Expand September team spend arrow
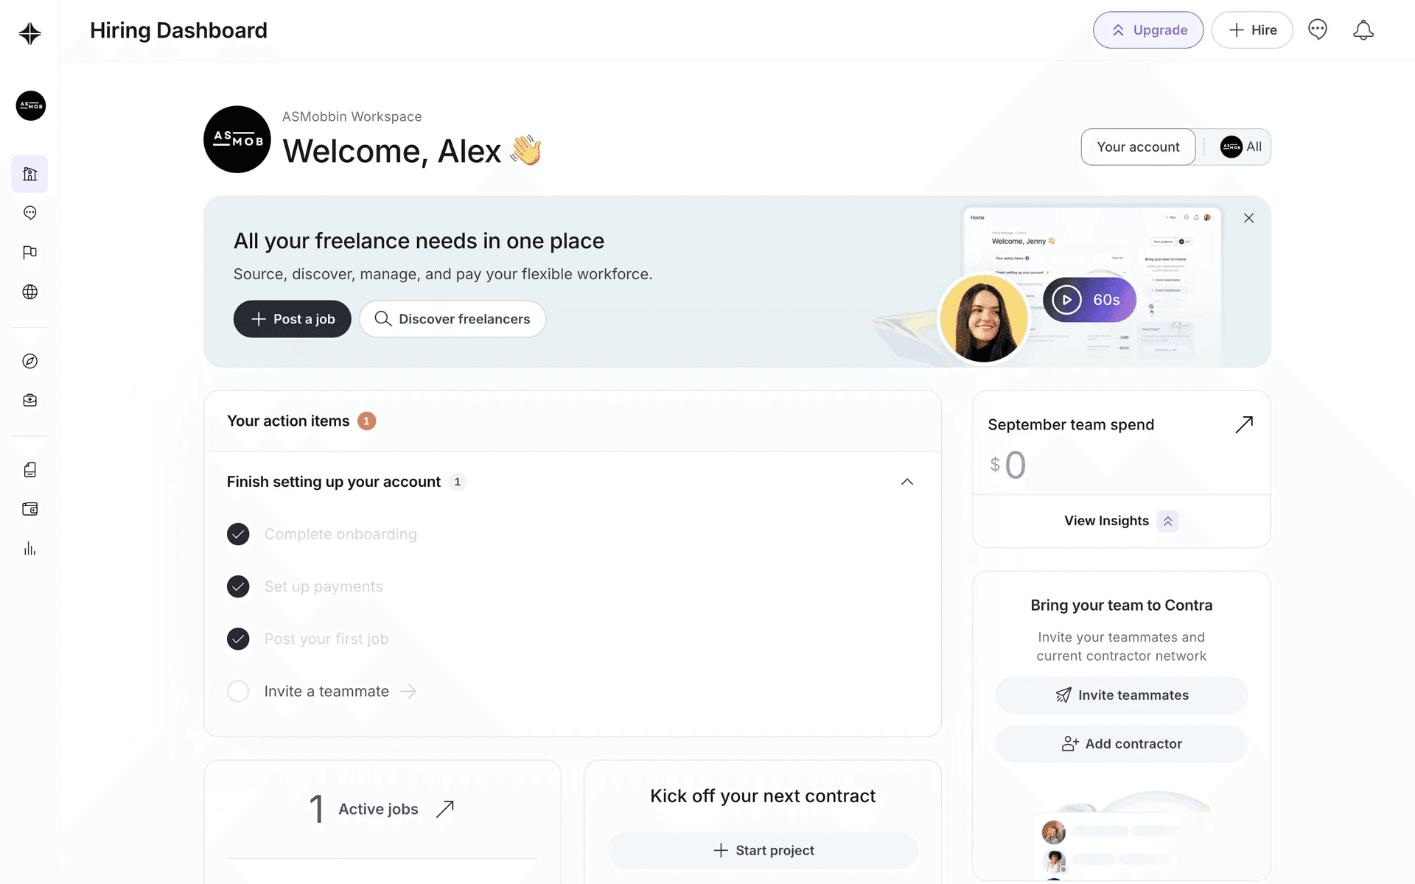This screenshot has width=1415, height=884. point(1244,424)
